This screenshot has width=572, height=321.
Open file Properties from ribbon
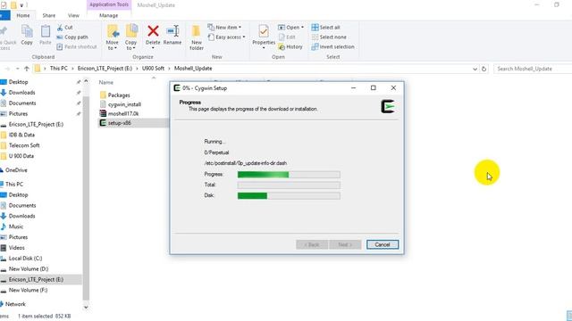(x=264, y=37)
